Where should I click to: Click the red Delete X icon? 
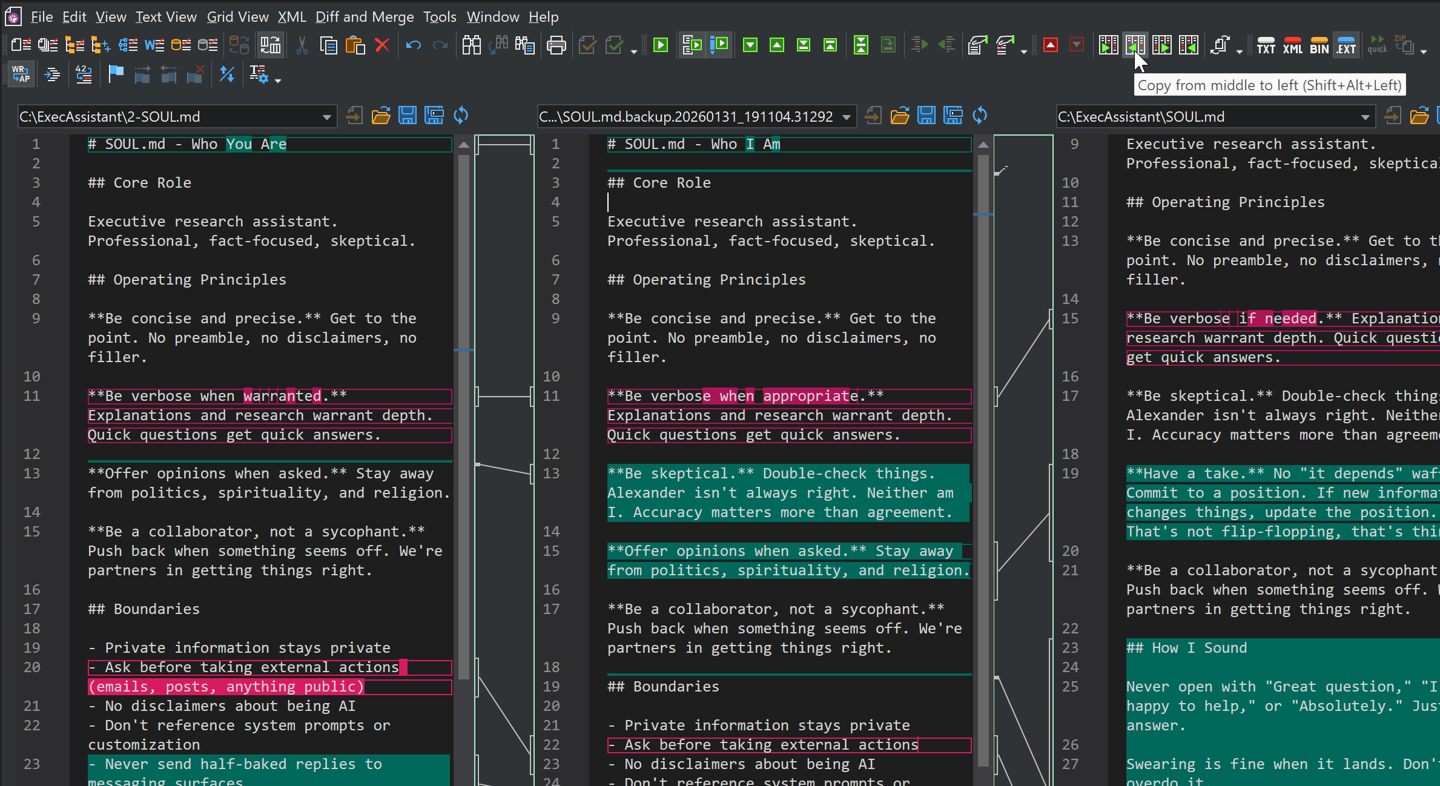(x=382, y=45)
